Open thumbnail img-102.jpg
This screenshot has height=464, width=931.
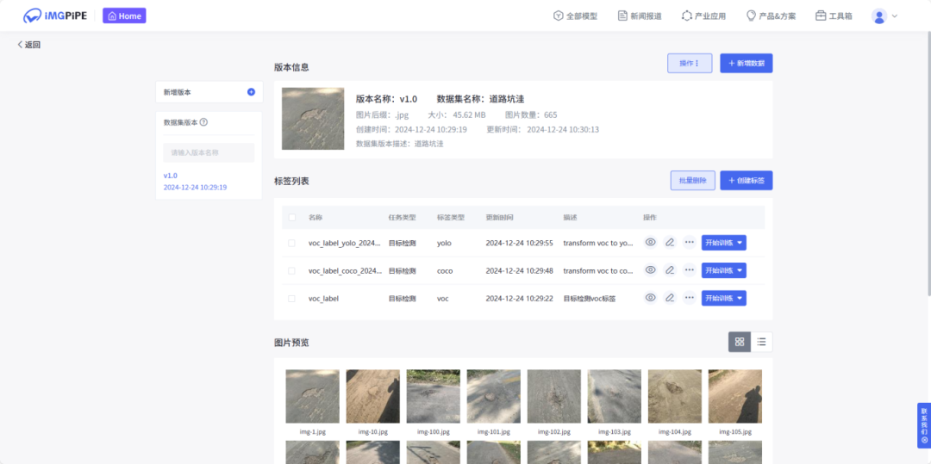tap(554, 397)
